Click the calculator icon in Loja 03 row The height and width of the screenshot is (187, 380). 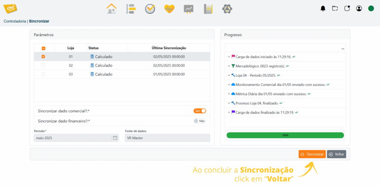pyautogui.click(x=92, y=74)
